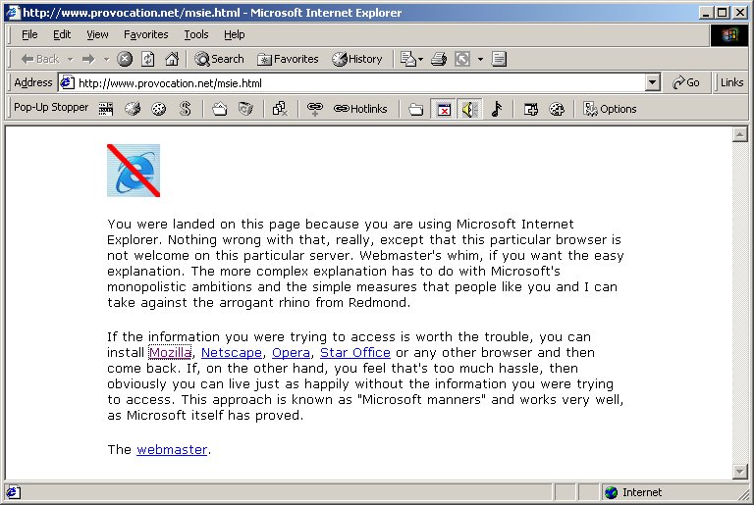The height and width of the screenshot is (505, 754).
Task: Click the Windows throbber logo
Action: pos(729,34)
